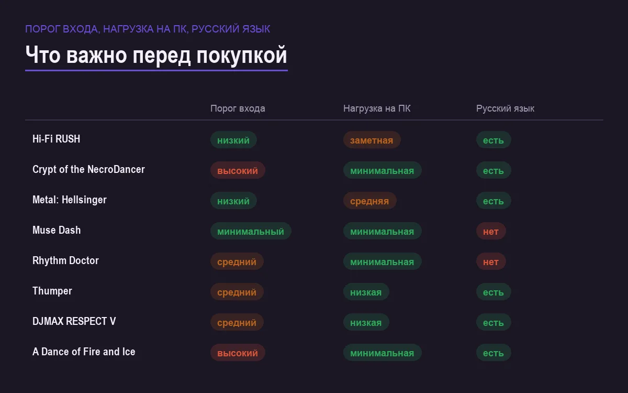628x393 pixels.
Task: Click "есть" badge for DJMAX RESPECT V
Action: (494, 322)
